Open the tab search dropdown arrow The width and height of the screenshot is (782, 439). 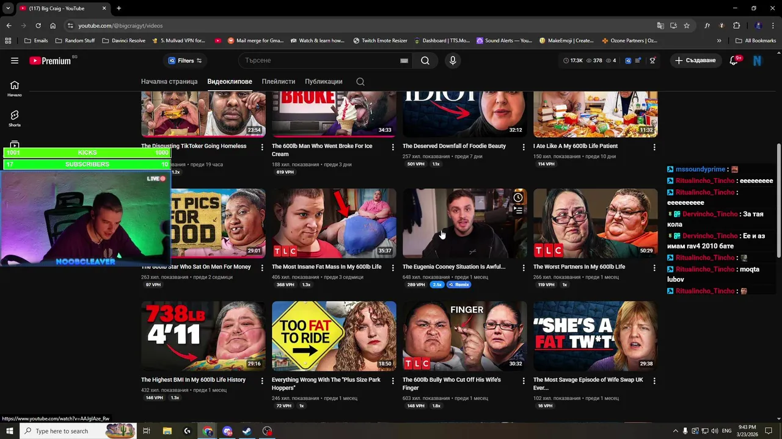point(8,8)
